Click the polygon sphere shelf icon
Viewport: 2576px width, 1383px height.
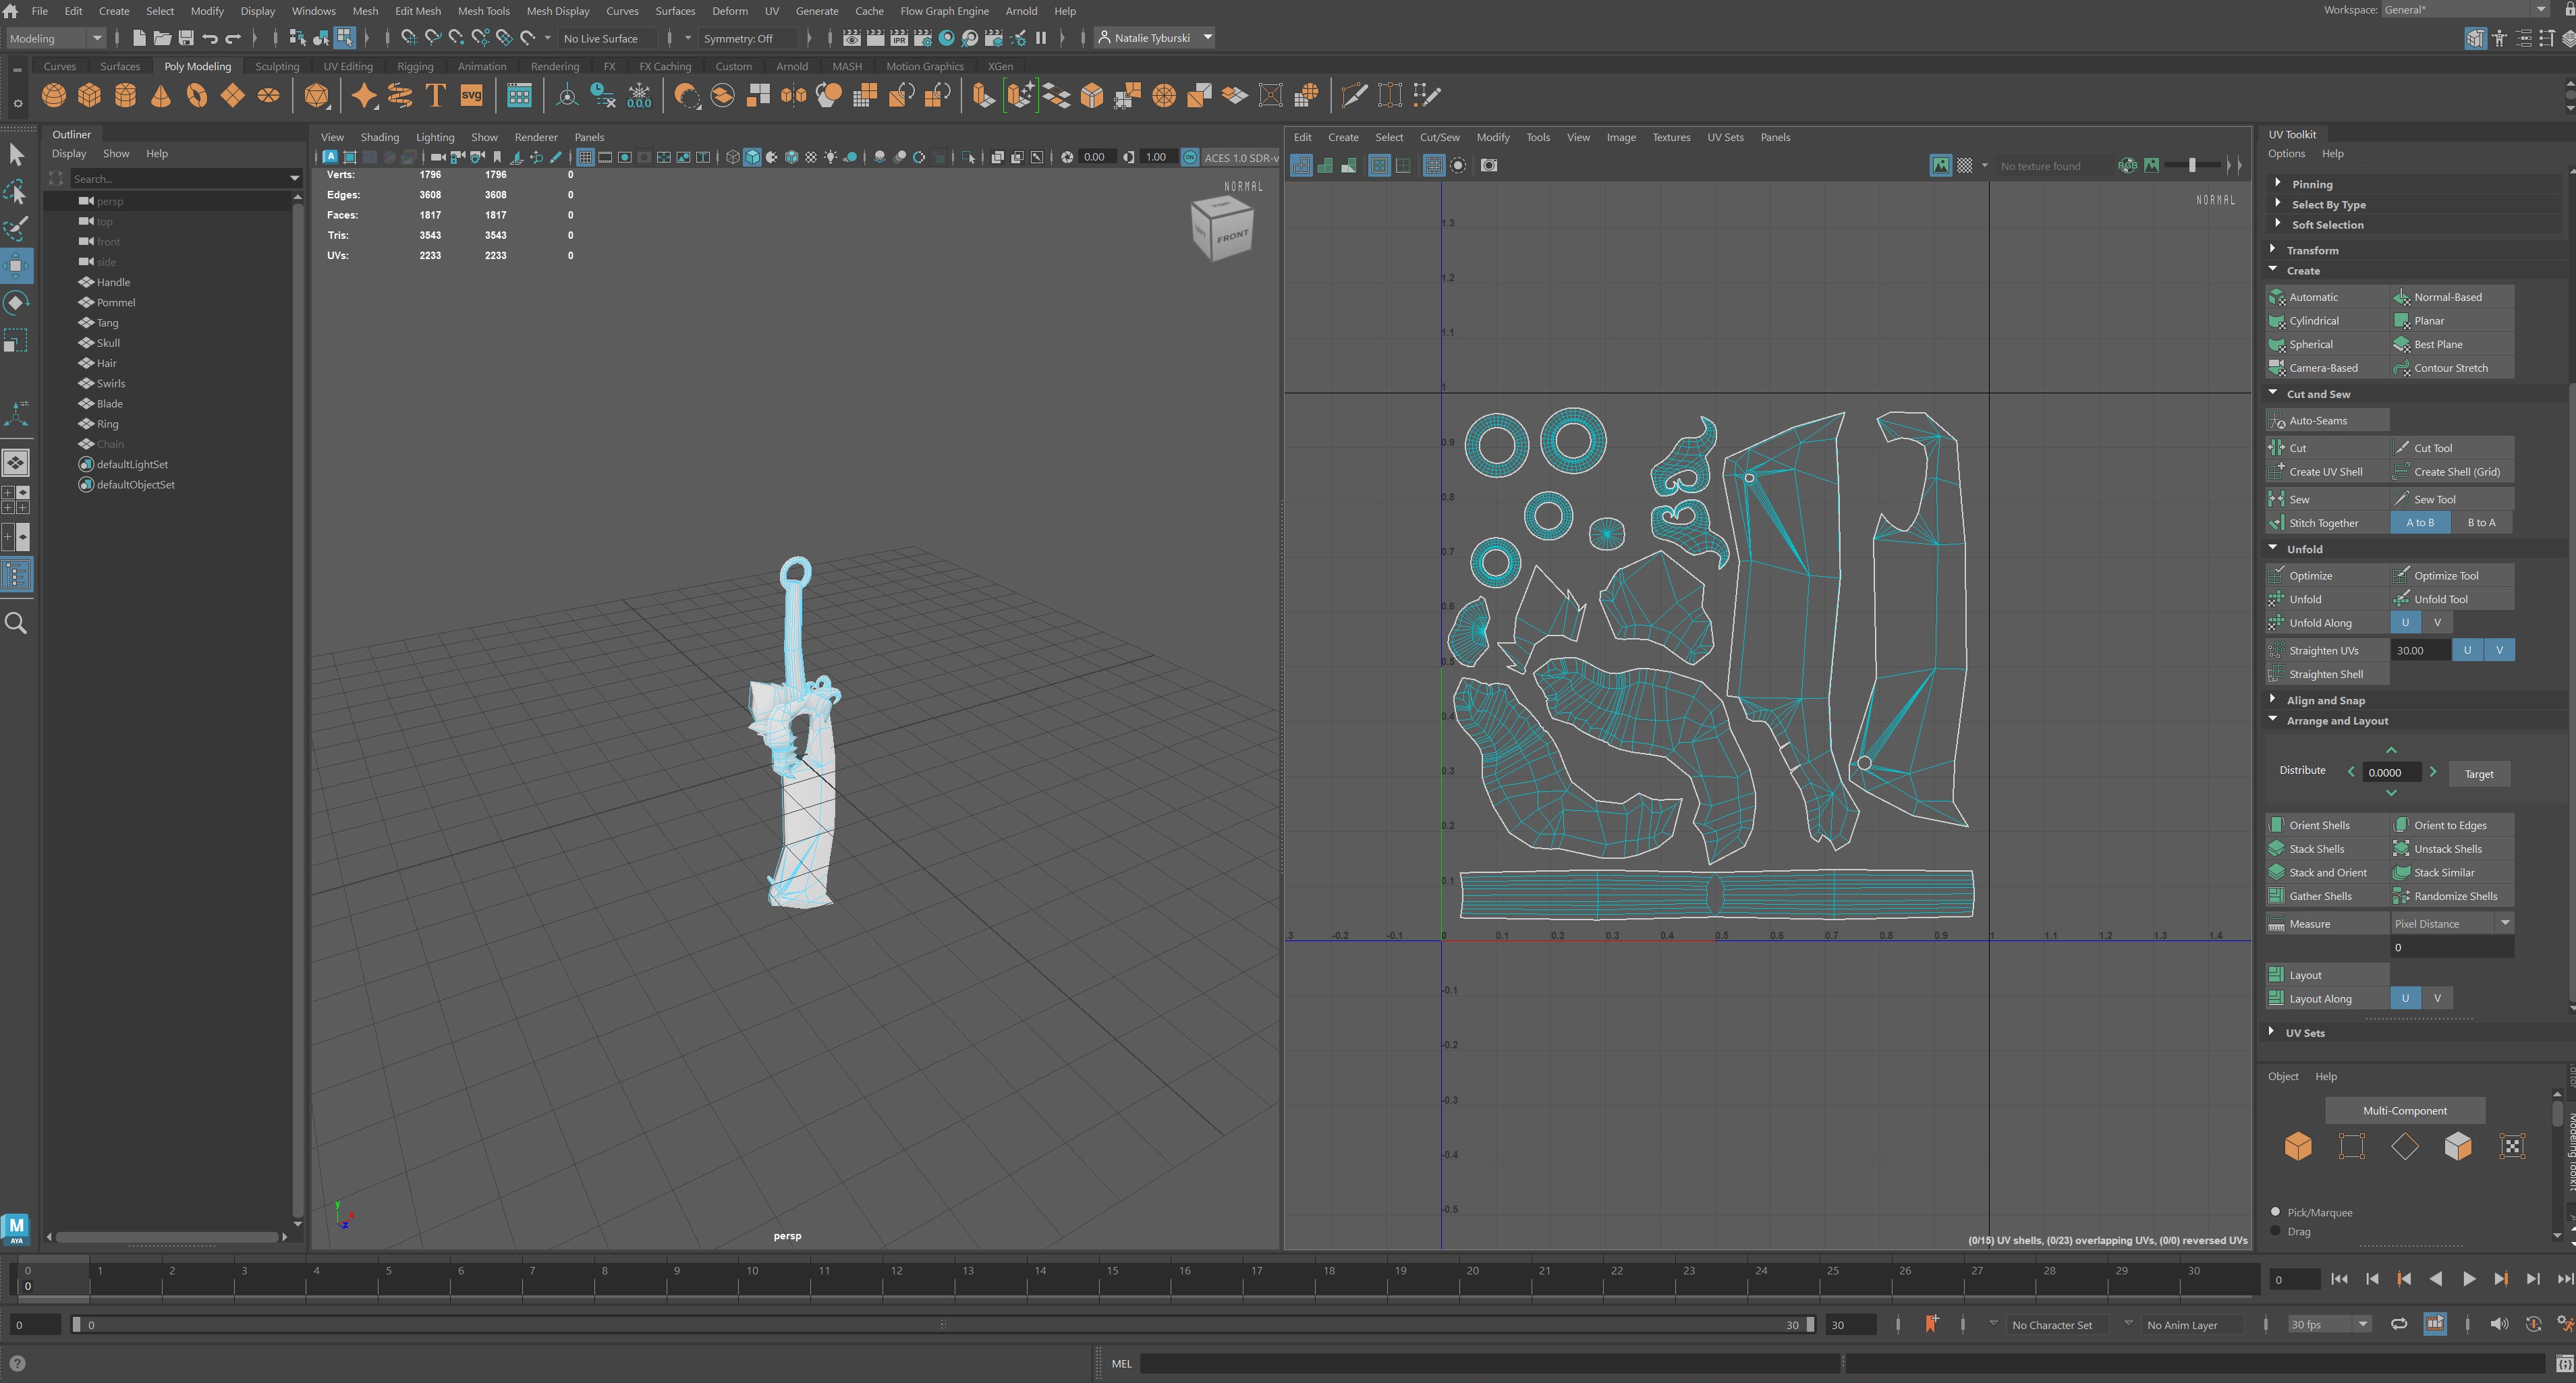54,95
